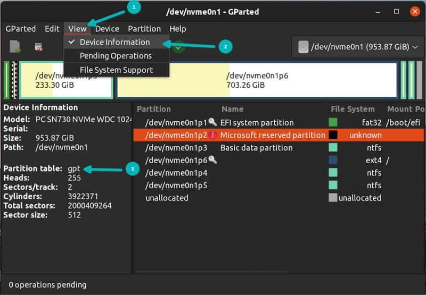Click the delete partition toolbar icon
This screenshot has width=426, height=295.
pos(38,47)
